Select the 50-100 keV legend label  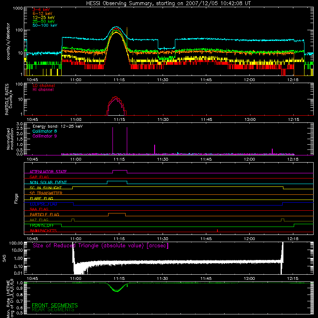coord(45,25)
